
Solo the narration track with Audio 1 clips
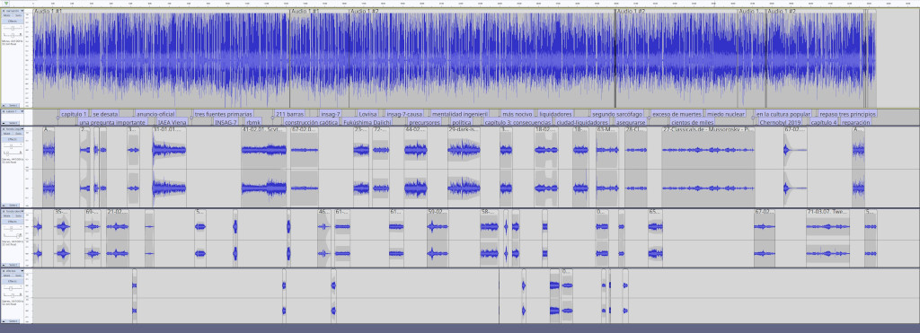pos(18,15)
